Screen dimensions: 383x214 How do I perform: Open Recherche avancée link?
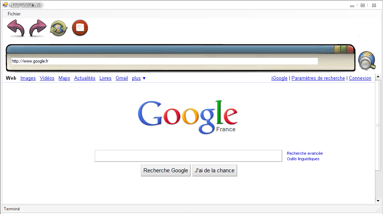point(305,153)
